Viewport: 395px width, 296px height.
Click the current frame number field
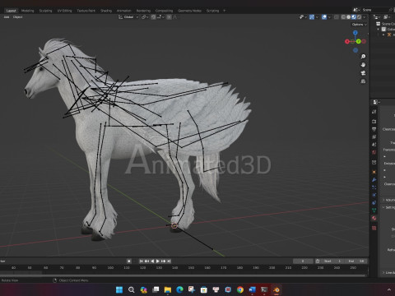[303, 261]
